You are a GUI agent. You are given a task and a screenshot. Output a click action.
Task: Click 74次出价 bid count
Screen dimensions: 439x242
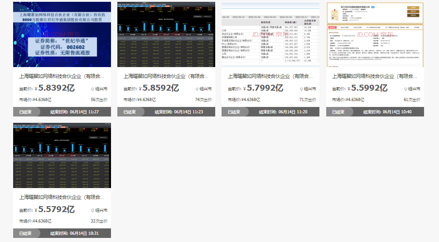pyautogui.click(x=203, y=100)
